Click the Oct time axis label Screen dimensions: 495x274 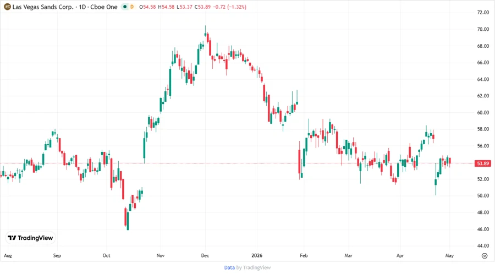click(x=106, y=256)
